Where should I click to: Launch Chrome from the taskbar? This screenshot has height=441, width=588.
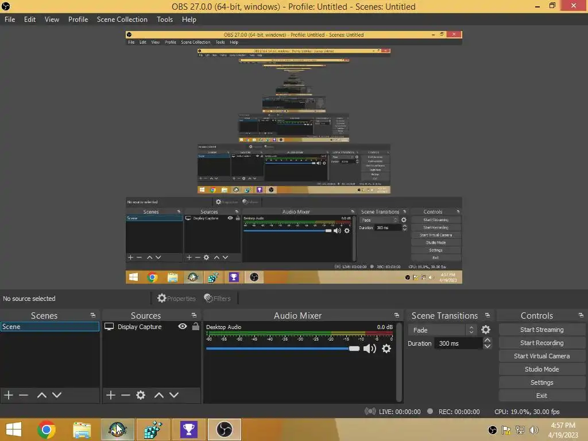click(x=47, y=430)
